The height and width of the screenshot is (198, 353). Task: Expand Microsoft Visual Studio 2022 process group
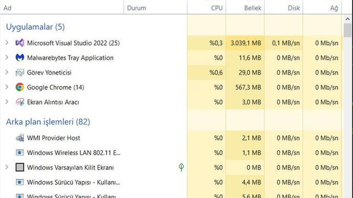point(7,42)
